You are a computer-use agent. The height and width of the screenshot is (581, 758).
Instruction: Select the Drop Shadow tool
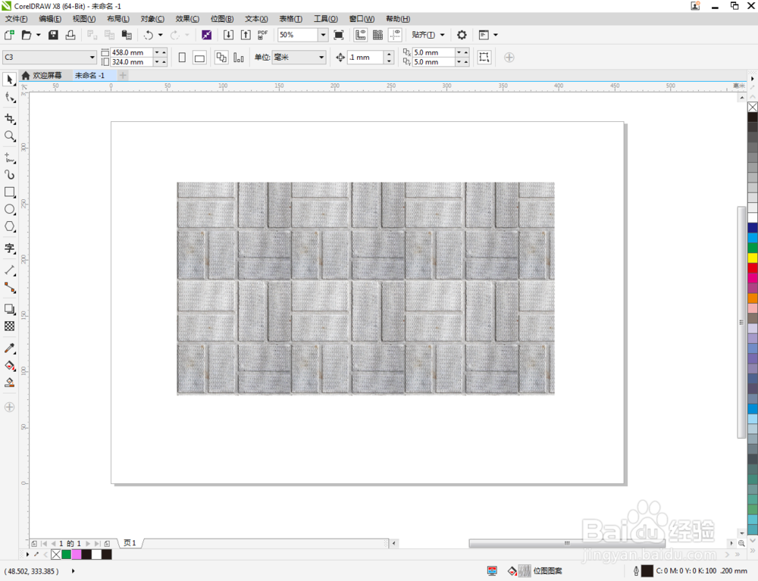[x=10, y=308]
